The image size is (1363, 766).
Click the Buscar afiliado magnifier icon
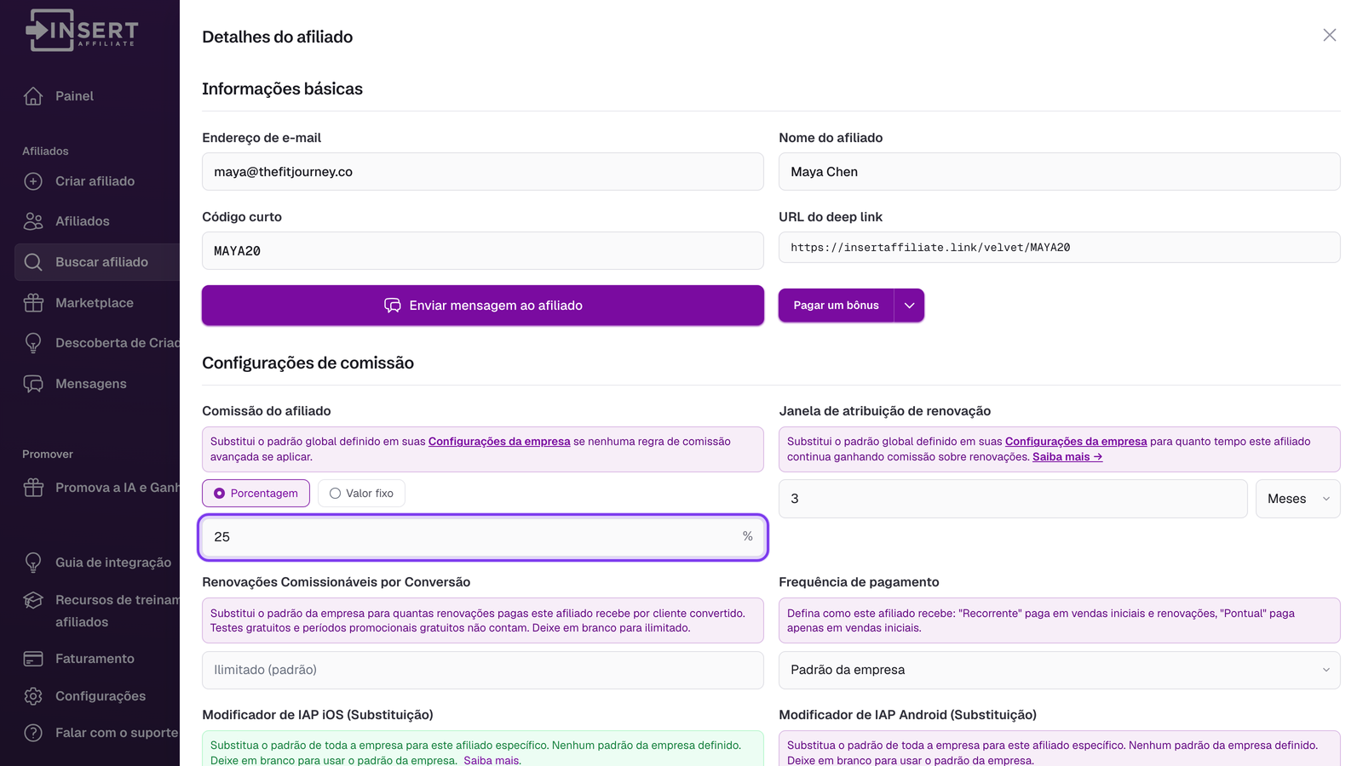(33, 262)
